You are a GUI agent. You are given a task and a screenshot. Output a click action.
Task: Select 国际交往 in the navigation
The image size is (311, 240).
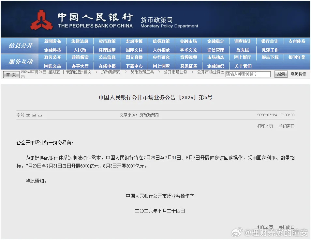(134, 50)
